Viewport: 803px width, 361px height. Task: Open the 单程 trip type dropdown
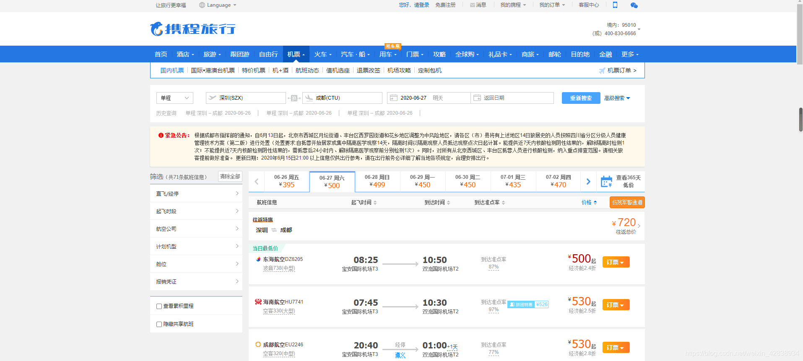pos(175,98)
